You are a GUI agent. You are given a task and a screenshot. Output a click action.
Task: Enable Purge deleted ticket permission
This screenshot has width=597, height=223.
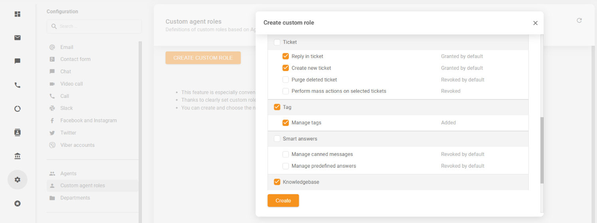point(286,80)
